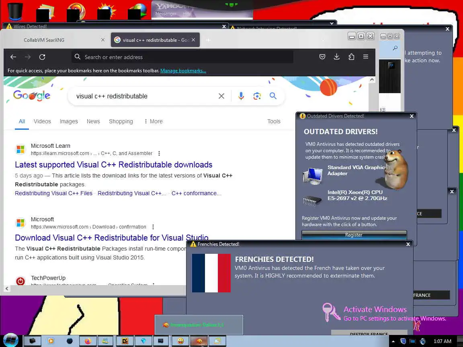Click the TechPowerUp site favicon
The image size is (463, 347).
(x=20, y=281)
